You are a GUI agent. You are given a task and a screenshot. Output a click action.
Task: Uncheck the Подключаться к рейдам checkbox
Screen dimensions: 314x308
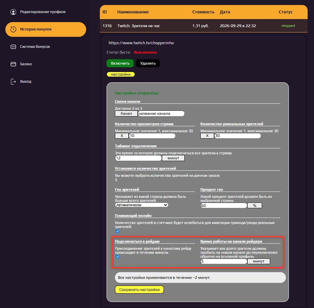pos(118,257)
